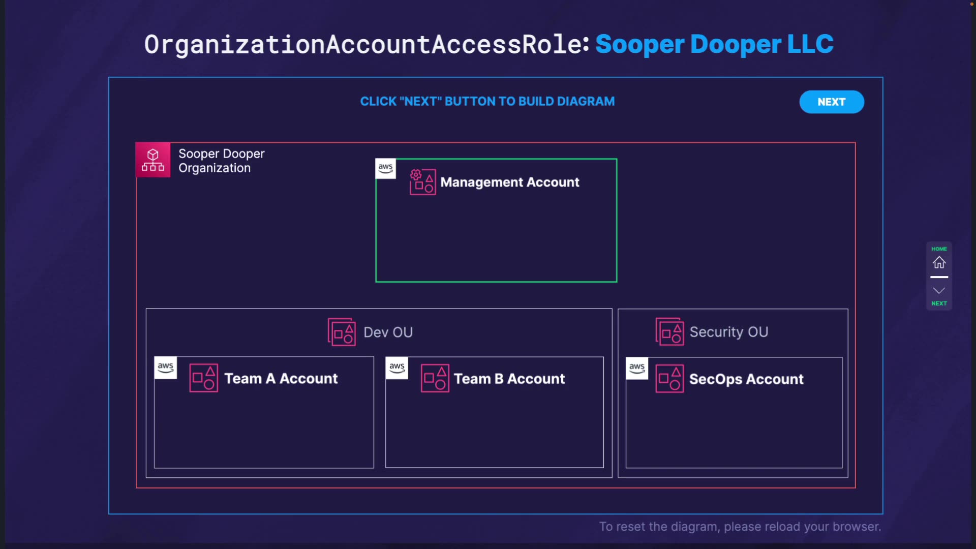The image size is (976, 549).
Task: Click the blue NEXT button
Action: [x=831, y=102]
